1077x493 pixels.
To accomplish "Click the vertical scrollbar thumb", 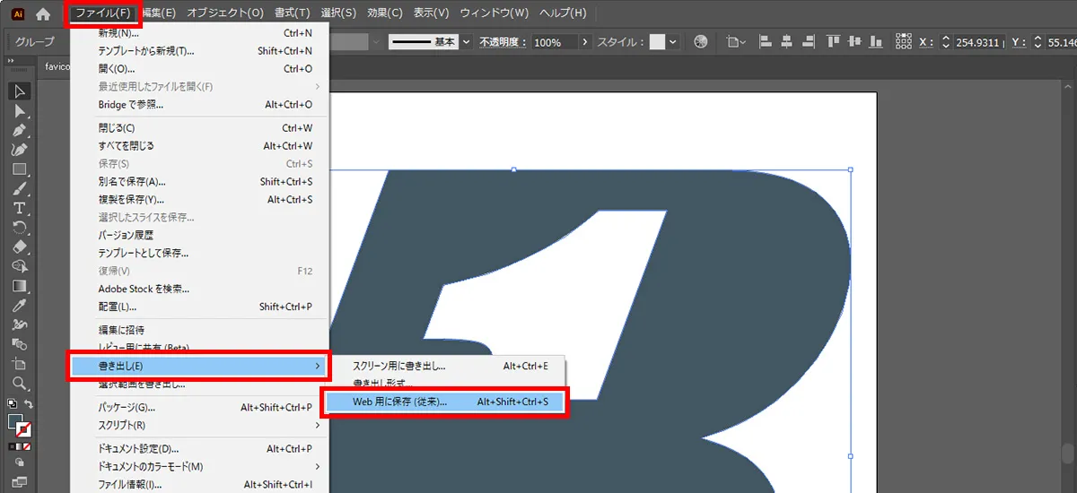I will [x=1068, y=453].
